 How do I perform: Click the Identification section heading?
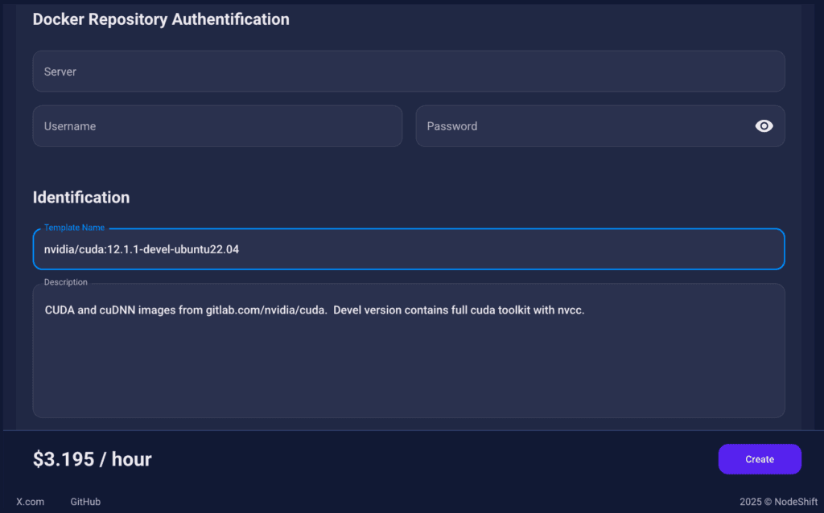(81, 197)
